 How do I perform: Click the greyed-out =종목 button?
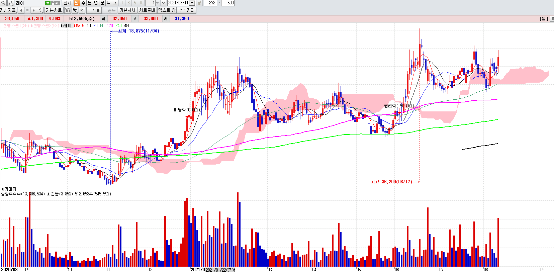(110, 10)
